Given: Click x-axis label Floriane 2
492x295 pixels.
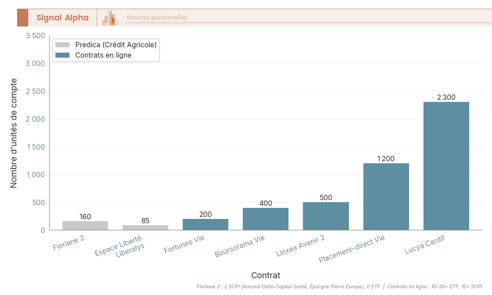Looking at the screenshot, I should (68, 242).
